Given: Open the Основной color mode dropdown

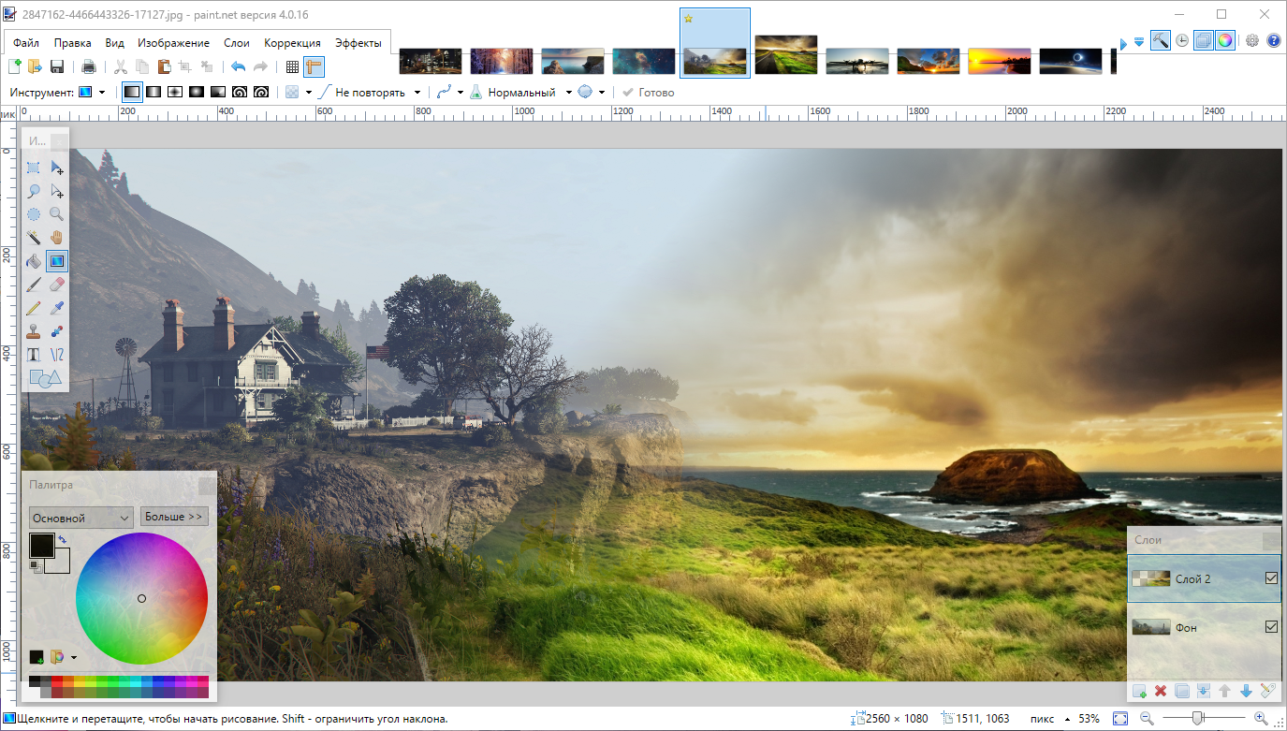Looking at the screenshot, I should [80, 518].
